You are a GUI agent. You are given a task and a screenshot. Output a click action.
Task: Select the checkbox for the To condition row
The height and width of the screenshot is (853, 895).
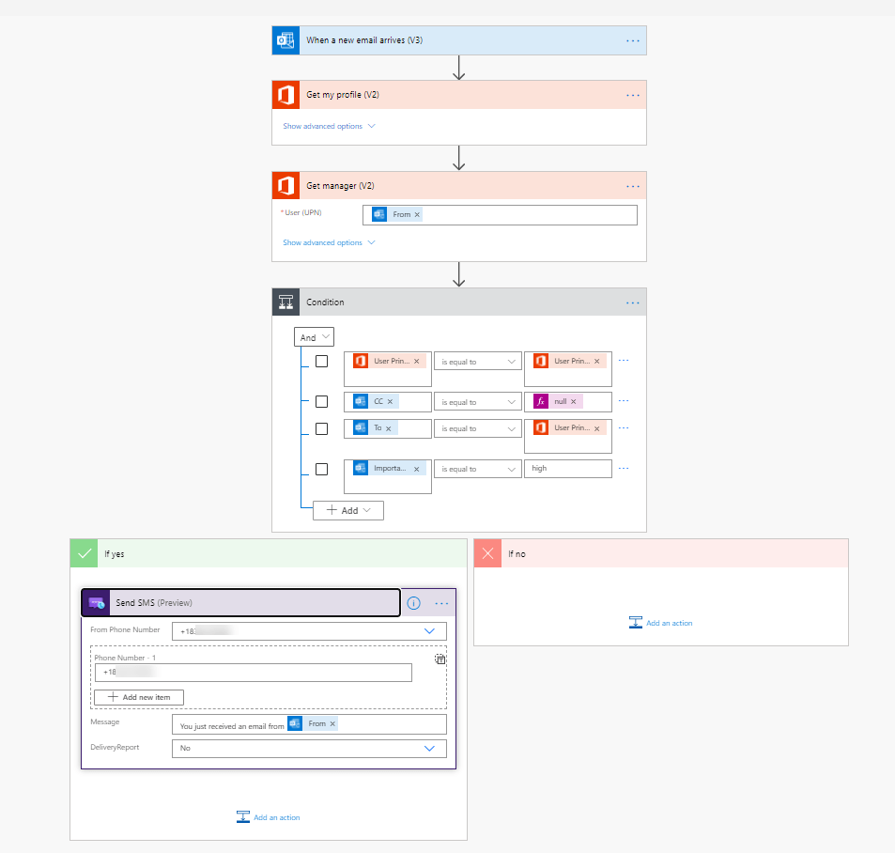[x=321, y=428]
